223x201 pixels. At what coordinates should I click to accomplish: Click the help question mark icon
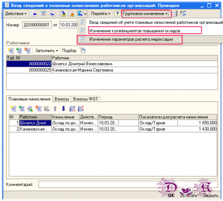point(117,14)
